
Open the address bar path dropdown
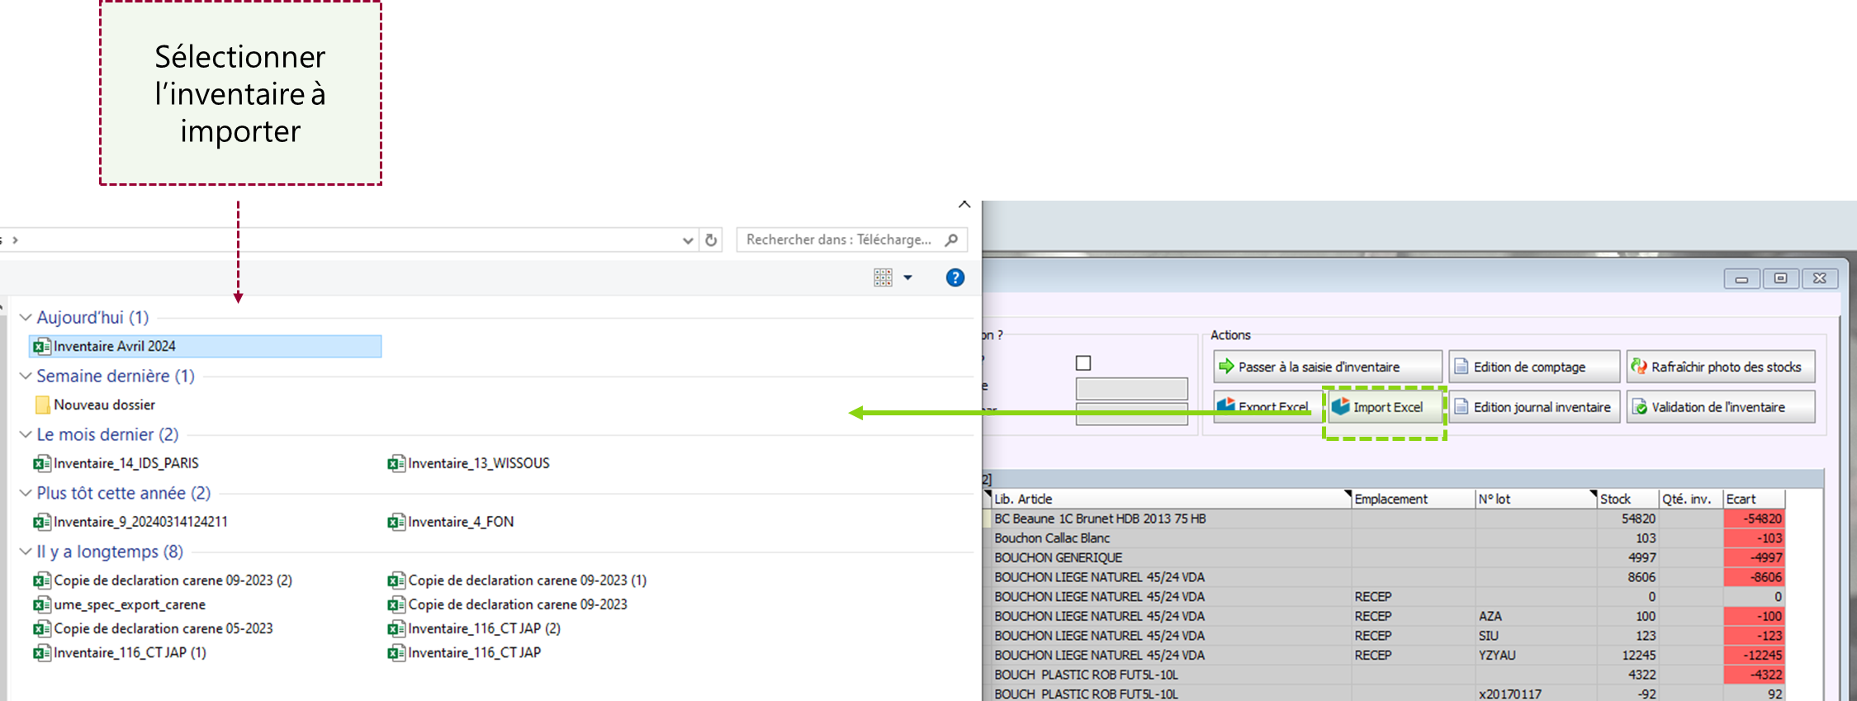tap(687, 240)
